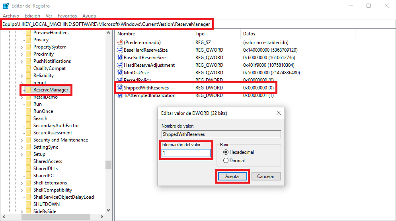The width and height of the screenshot is (396, 221).
Task: Select the Hexadecimal base option
Action: (238, 152)
